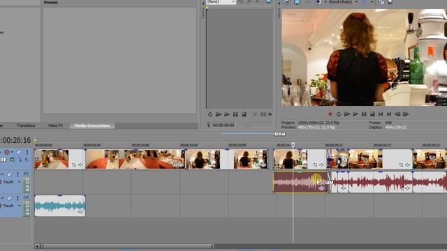Switch to the Media Generators tab

click(91, 125)
